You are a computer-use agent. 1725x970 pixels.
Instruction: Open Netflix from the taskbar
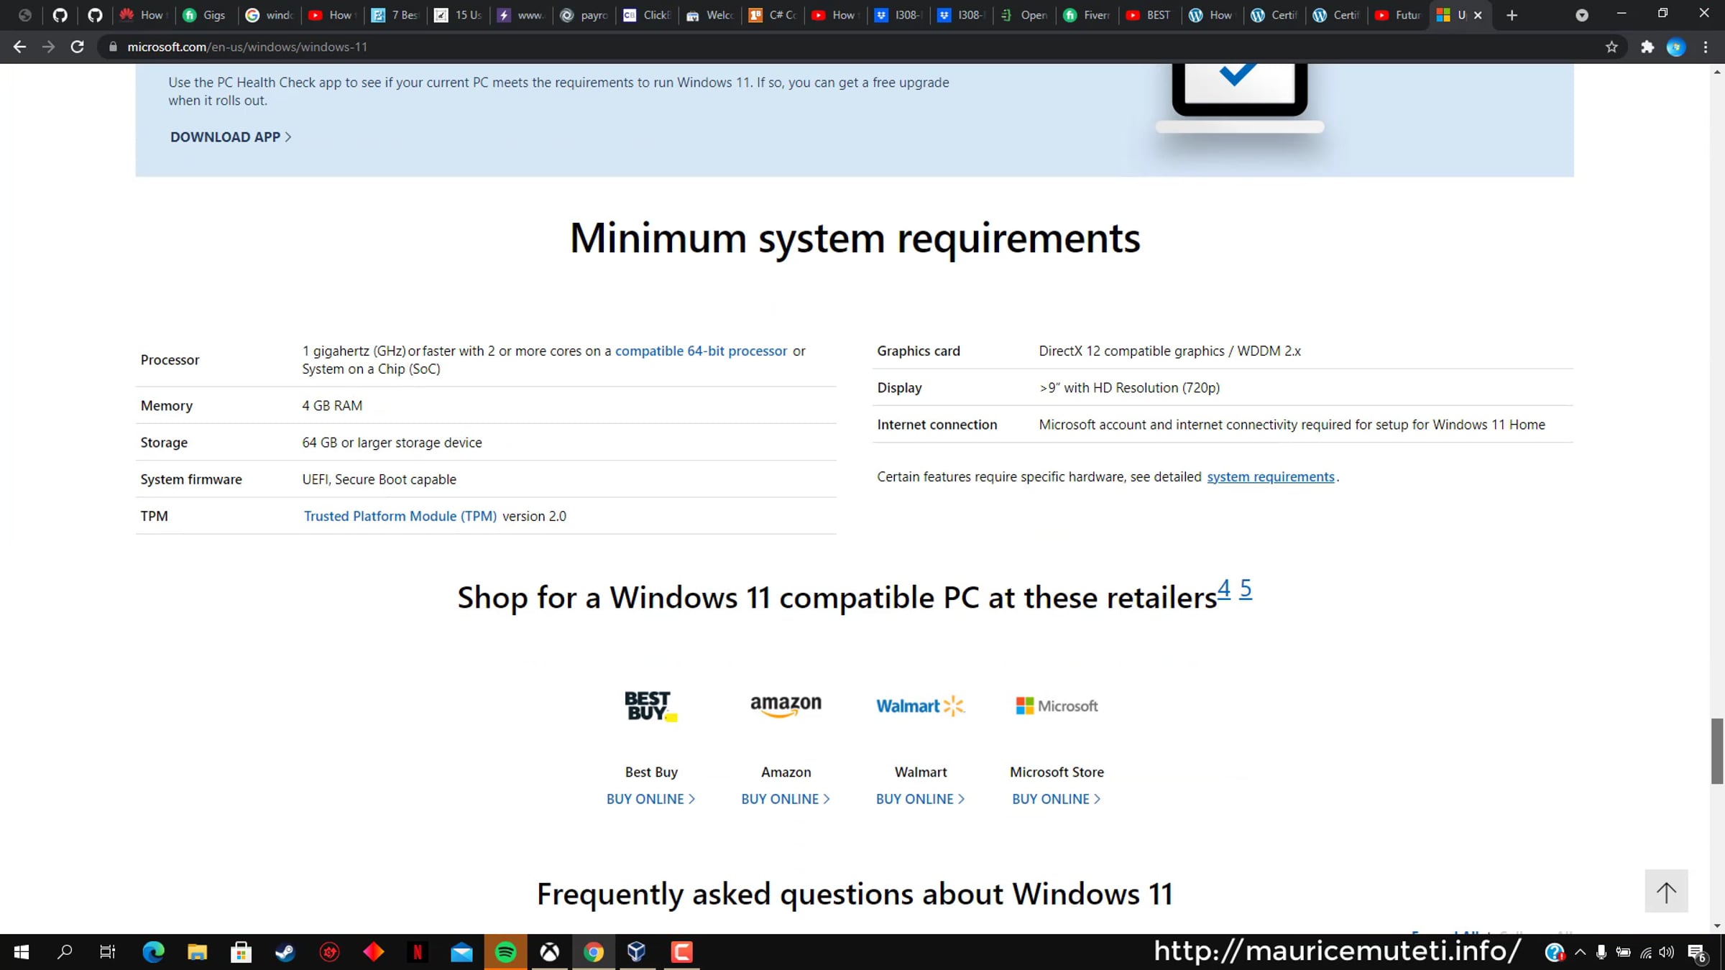(x=417, y=952)
